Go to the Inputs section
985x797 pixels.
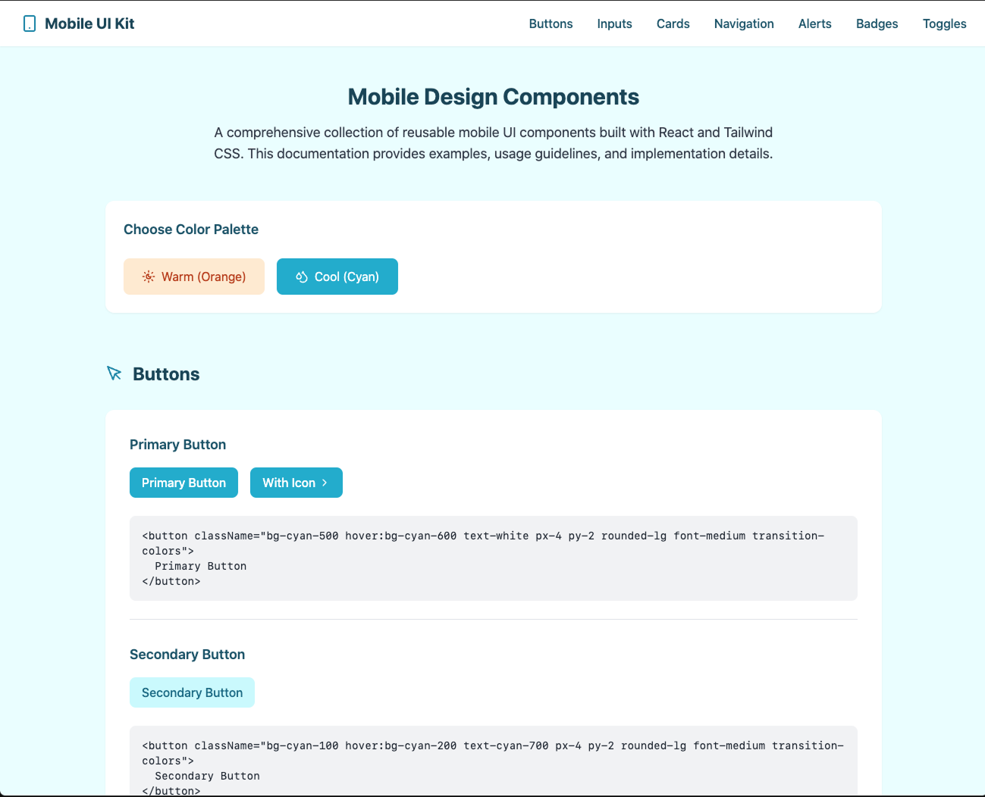pyautogui.click(x=615, y=23)
